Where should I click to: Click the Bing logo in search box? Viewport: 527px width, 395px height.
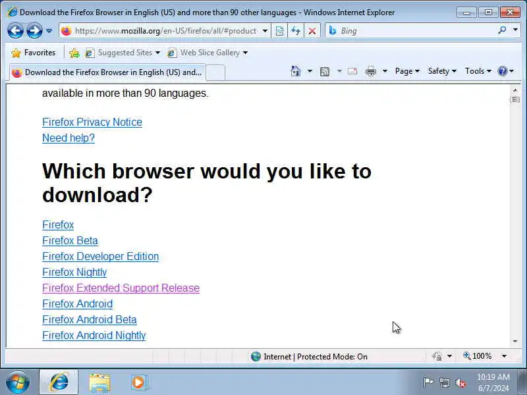(x=333, y=31)
